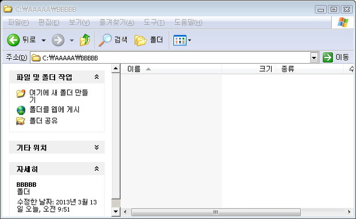Open Search with the magnifier button
The image size is (356, 219).
[113, 40]
